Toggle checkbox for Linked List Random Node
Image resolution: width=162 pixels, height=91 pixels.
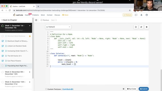click(3, 46)
